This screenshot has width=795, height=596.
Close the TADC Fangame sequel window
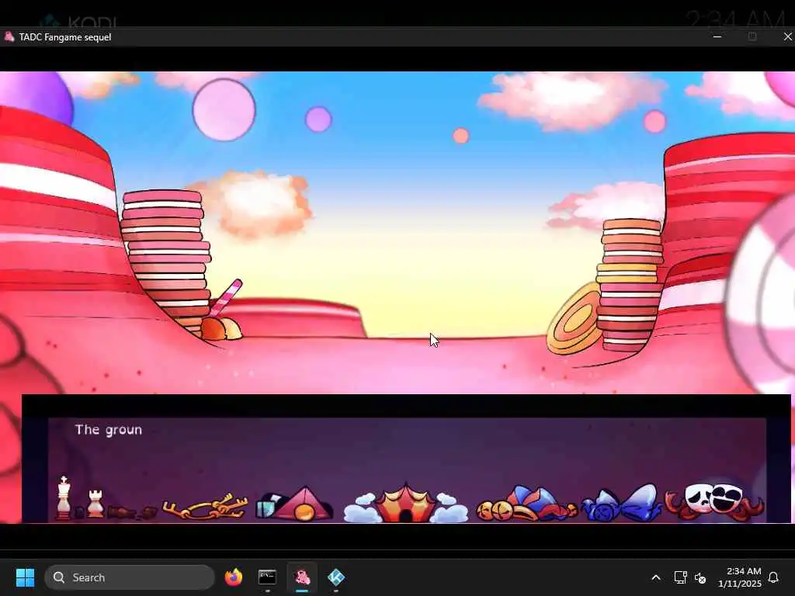(x=787, y=36)
